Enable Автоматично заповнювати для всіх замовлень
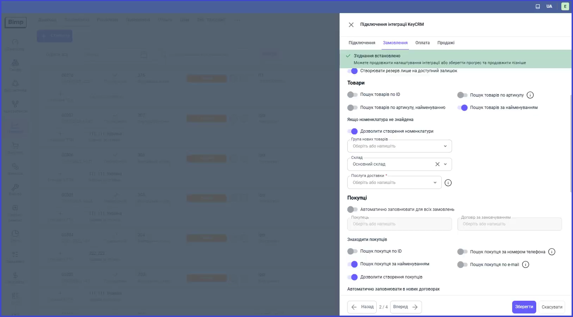Viewport: 573px width, 317px height. [x=352, y=209]
